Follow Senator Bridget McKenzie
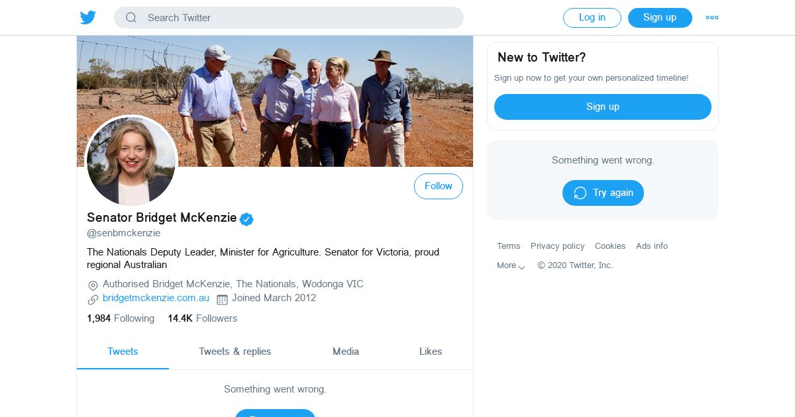795x417 pixels. click(x=438, y=187)
